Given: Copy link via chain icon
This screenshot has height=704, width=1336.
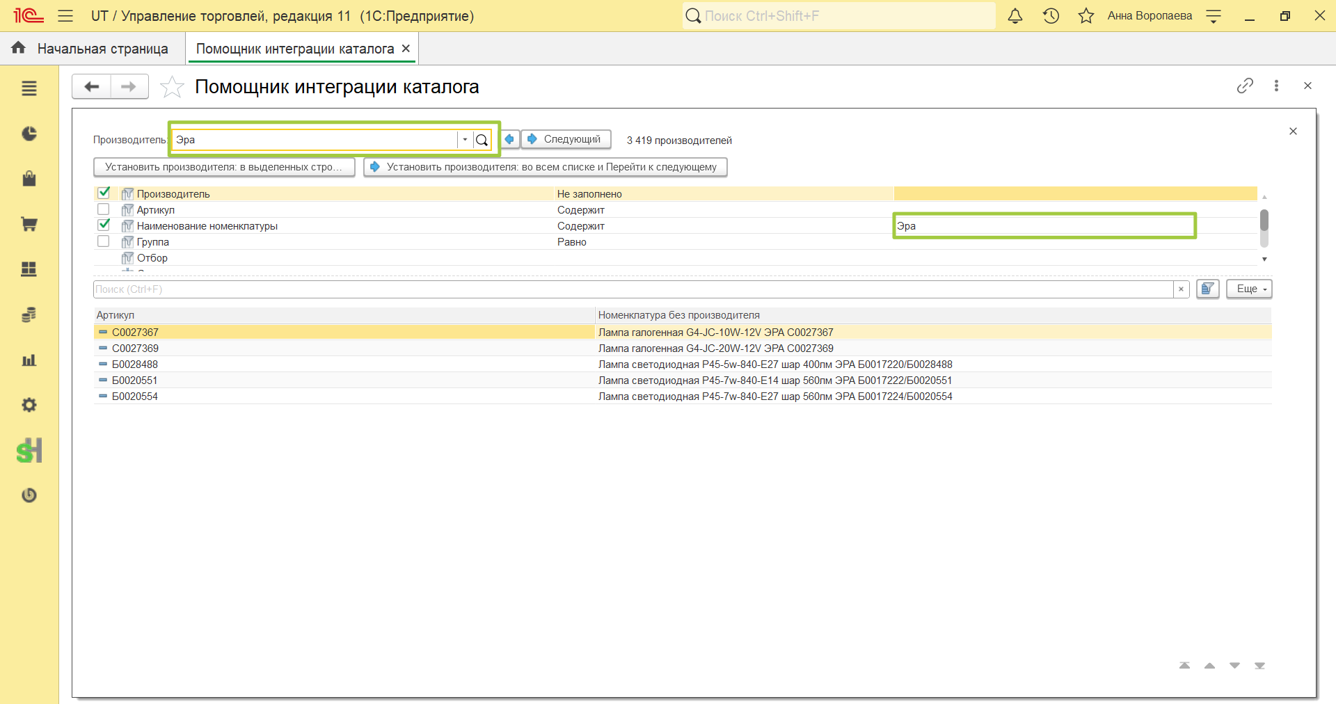Looking at the screenshot, I should tap(1245, 86).
